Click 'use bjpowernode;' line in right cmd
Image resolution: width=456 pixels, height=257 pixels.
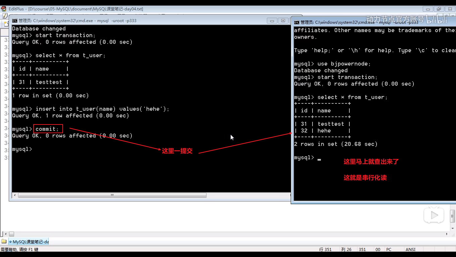coord(333,64)
